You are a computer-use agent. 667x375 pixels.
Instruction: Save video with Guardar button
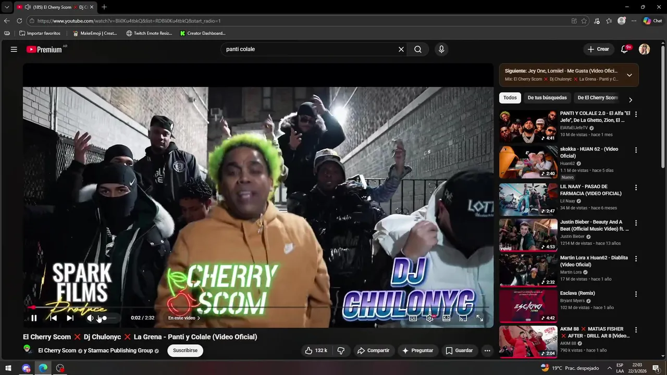[459, 351]
